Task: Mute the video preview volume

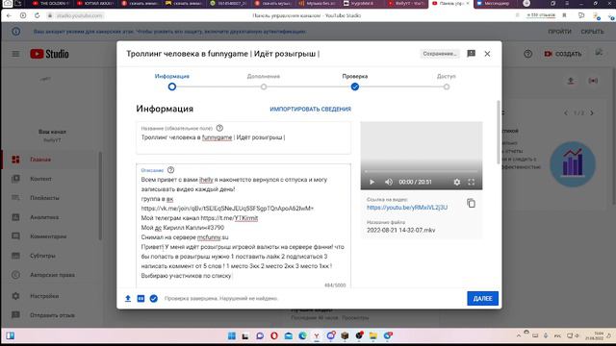Action: coord(389,182)
